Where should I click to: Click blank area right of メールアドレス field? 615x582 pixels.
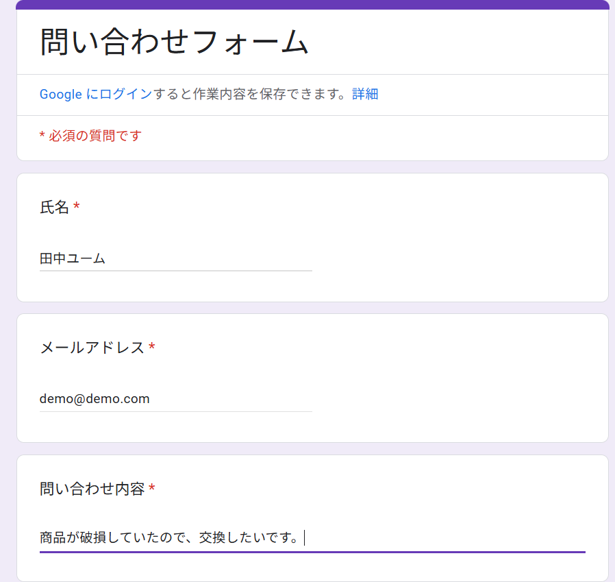(459, 399)
